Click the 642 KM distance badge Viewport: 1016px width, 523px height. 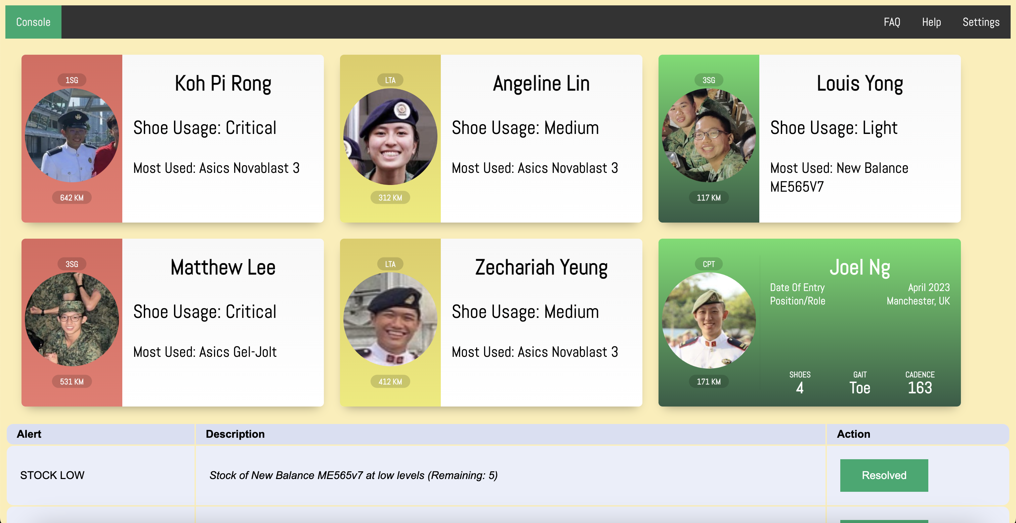point(72,197)
